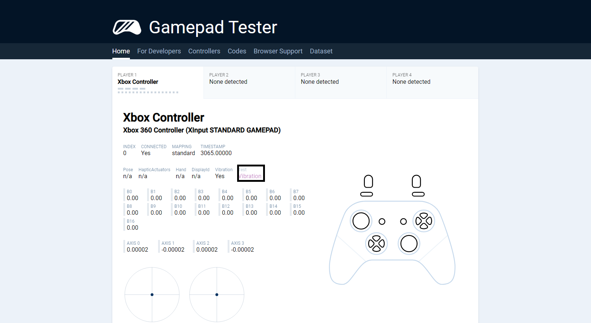Click the left analog stick on the controller diagram
Screen dimensions: 591x323
[x=361, y=221]
